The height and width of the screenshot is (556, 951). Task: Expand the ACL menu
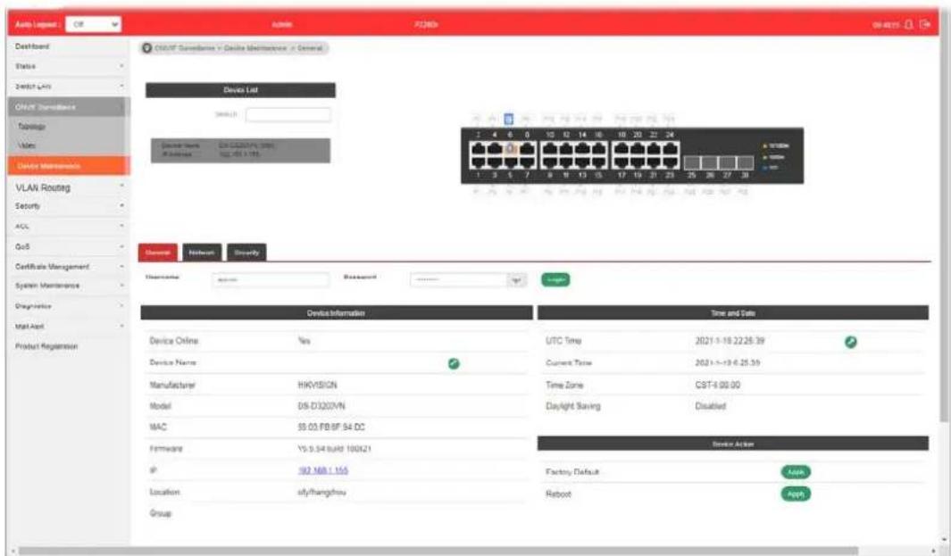[x=68, y=226]
